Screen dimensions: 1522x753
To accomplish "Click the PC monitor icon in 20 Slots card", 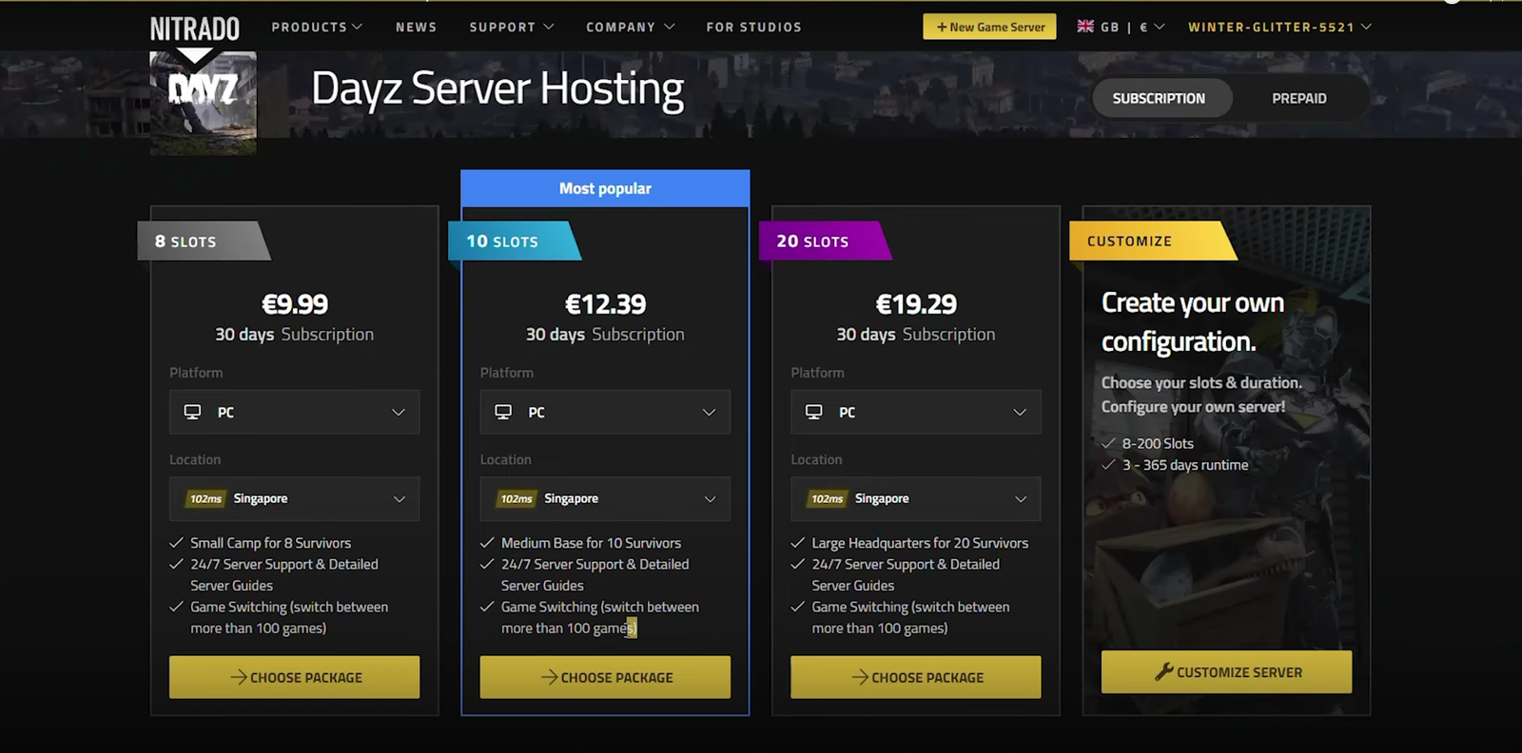I will coord(813,412).
